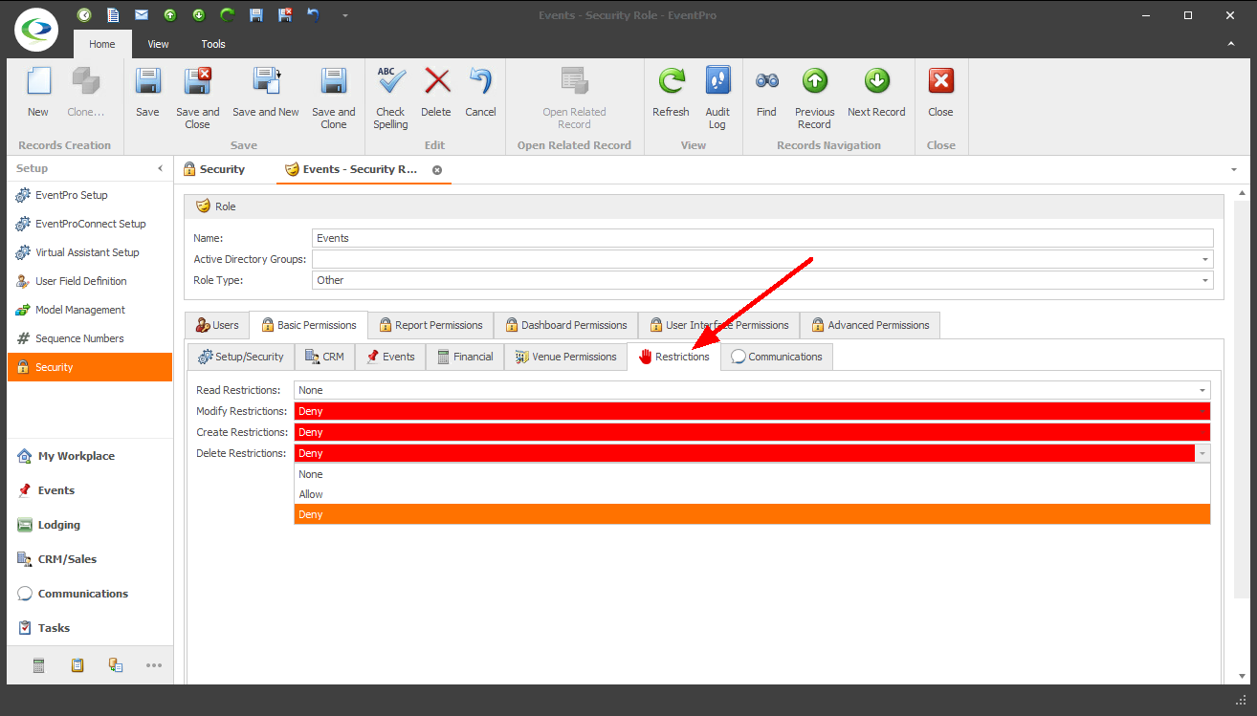
Task: Open My Workplace navigation group
Action: point(90,456)
